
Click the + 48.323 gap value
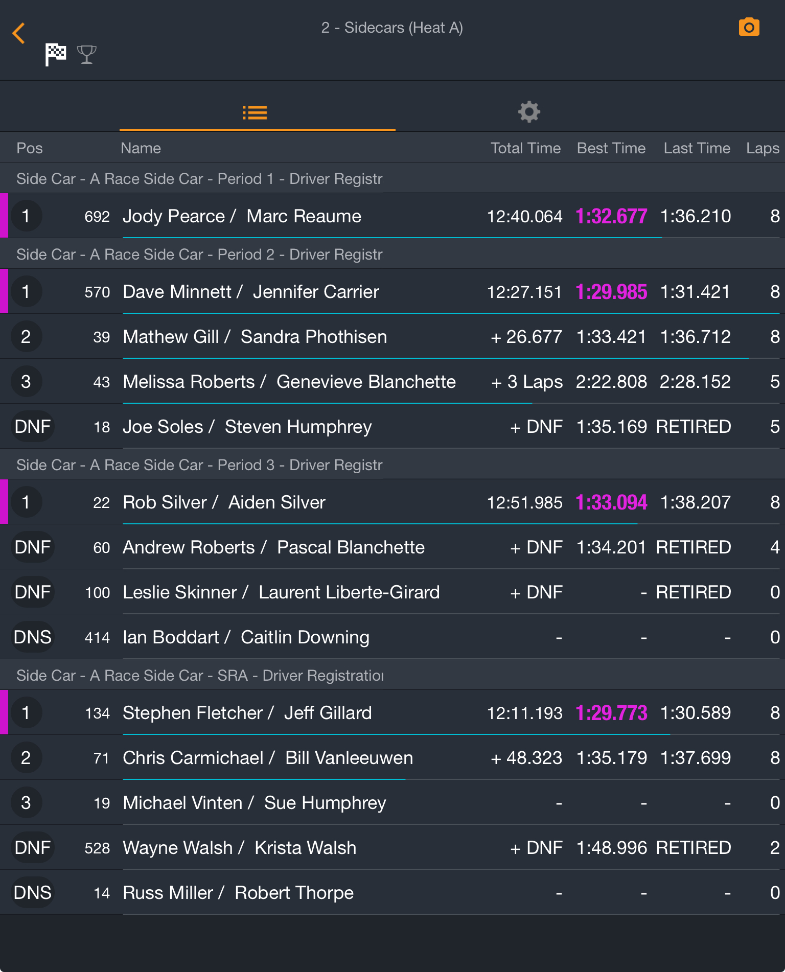pos(526,758)
